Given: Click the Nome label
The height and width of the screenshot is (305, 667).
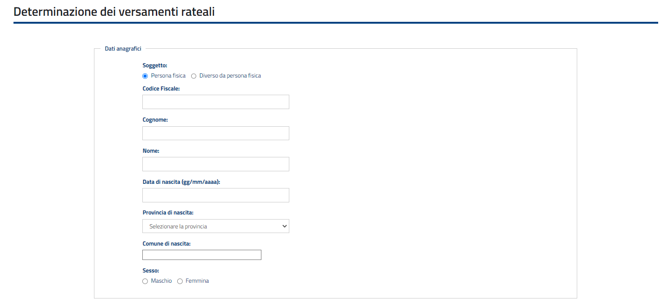Looking at the screenshot, I should (x=151, y=150).
